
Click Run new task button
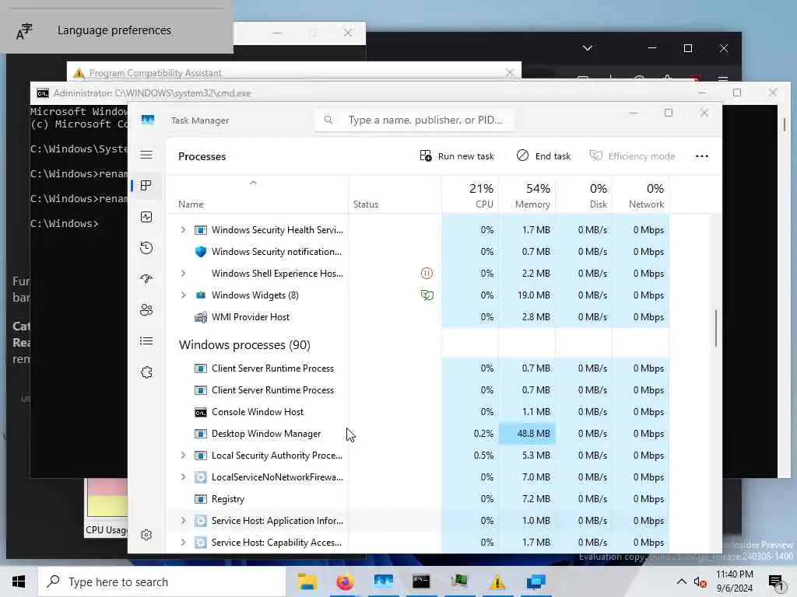[x=457, y=156]
